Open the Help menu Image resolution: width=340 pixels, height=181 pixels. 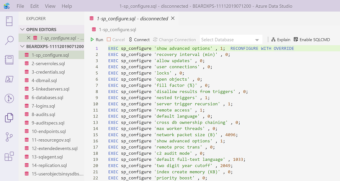pos(67,6)
